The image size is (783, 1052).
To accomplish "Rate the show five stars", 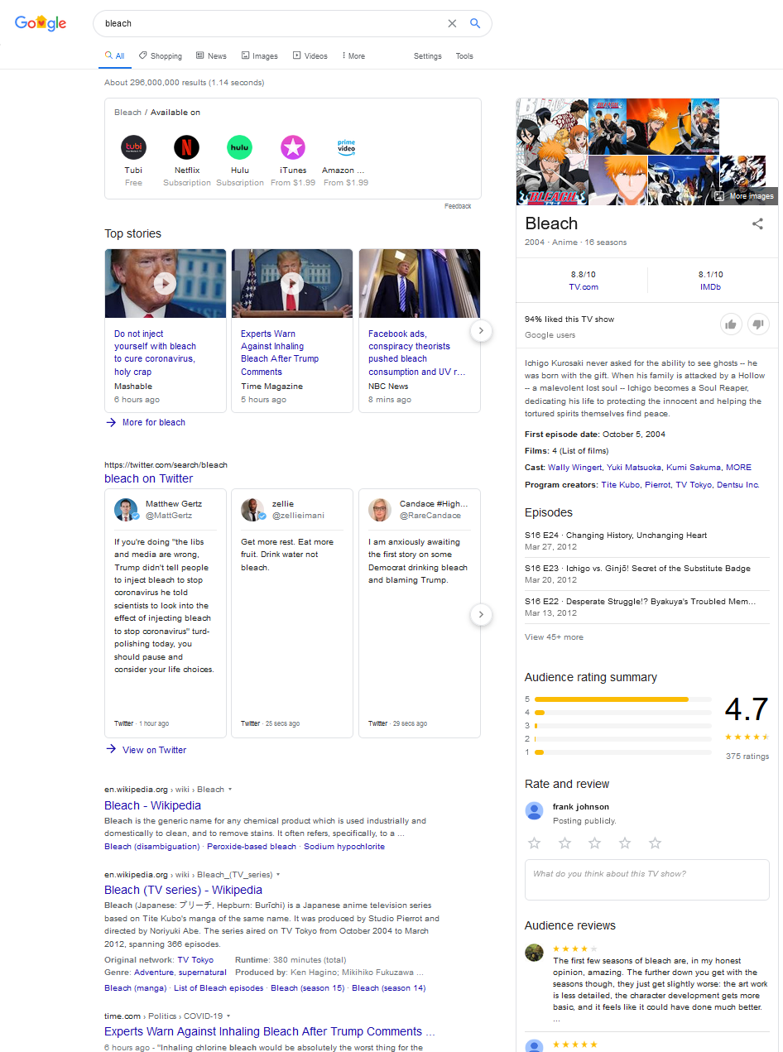I will (656, 843).
